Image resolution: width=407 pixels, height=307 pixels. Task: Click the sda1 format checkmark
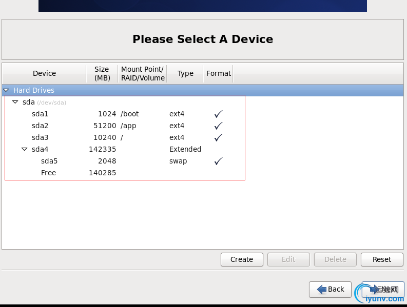[x=218, y=114]
